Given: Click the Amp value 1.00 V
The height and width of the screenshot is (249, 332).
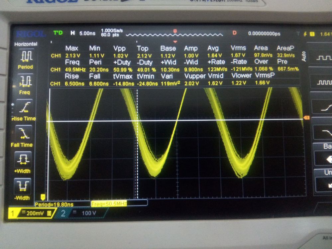Looking at the screenshot, I should (x=191, y=56).
